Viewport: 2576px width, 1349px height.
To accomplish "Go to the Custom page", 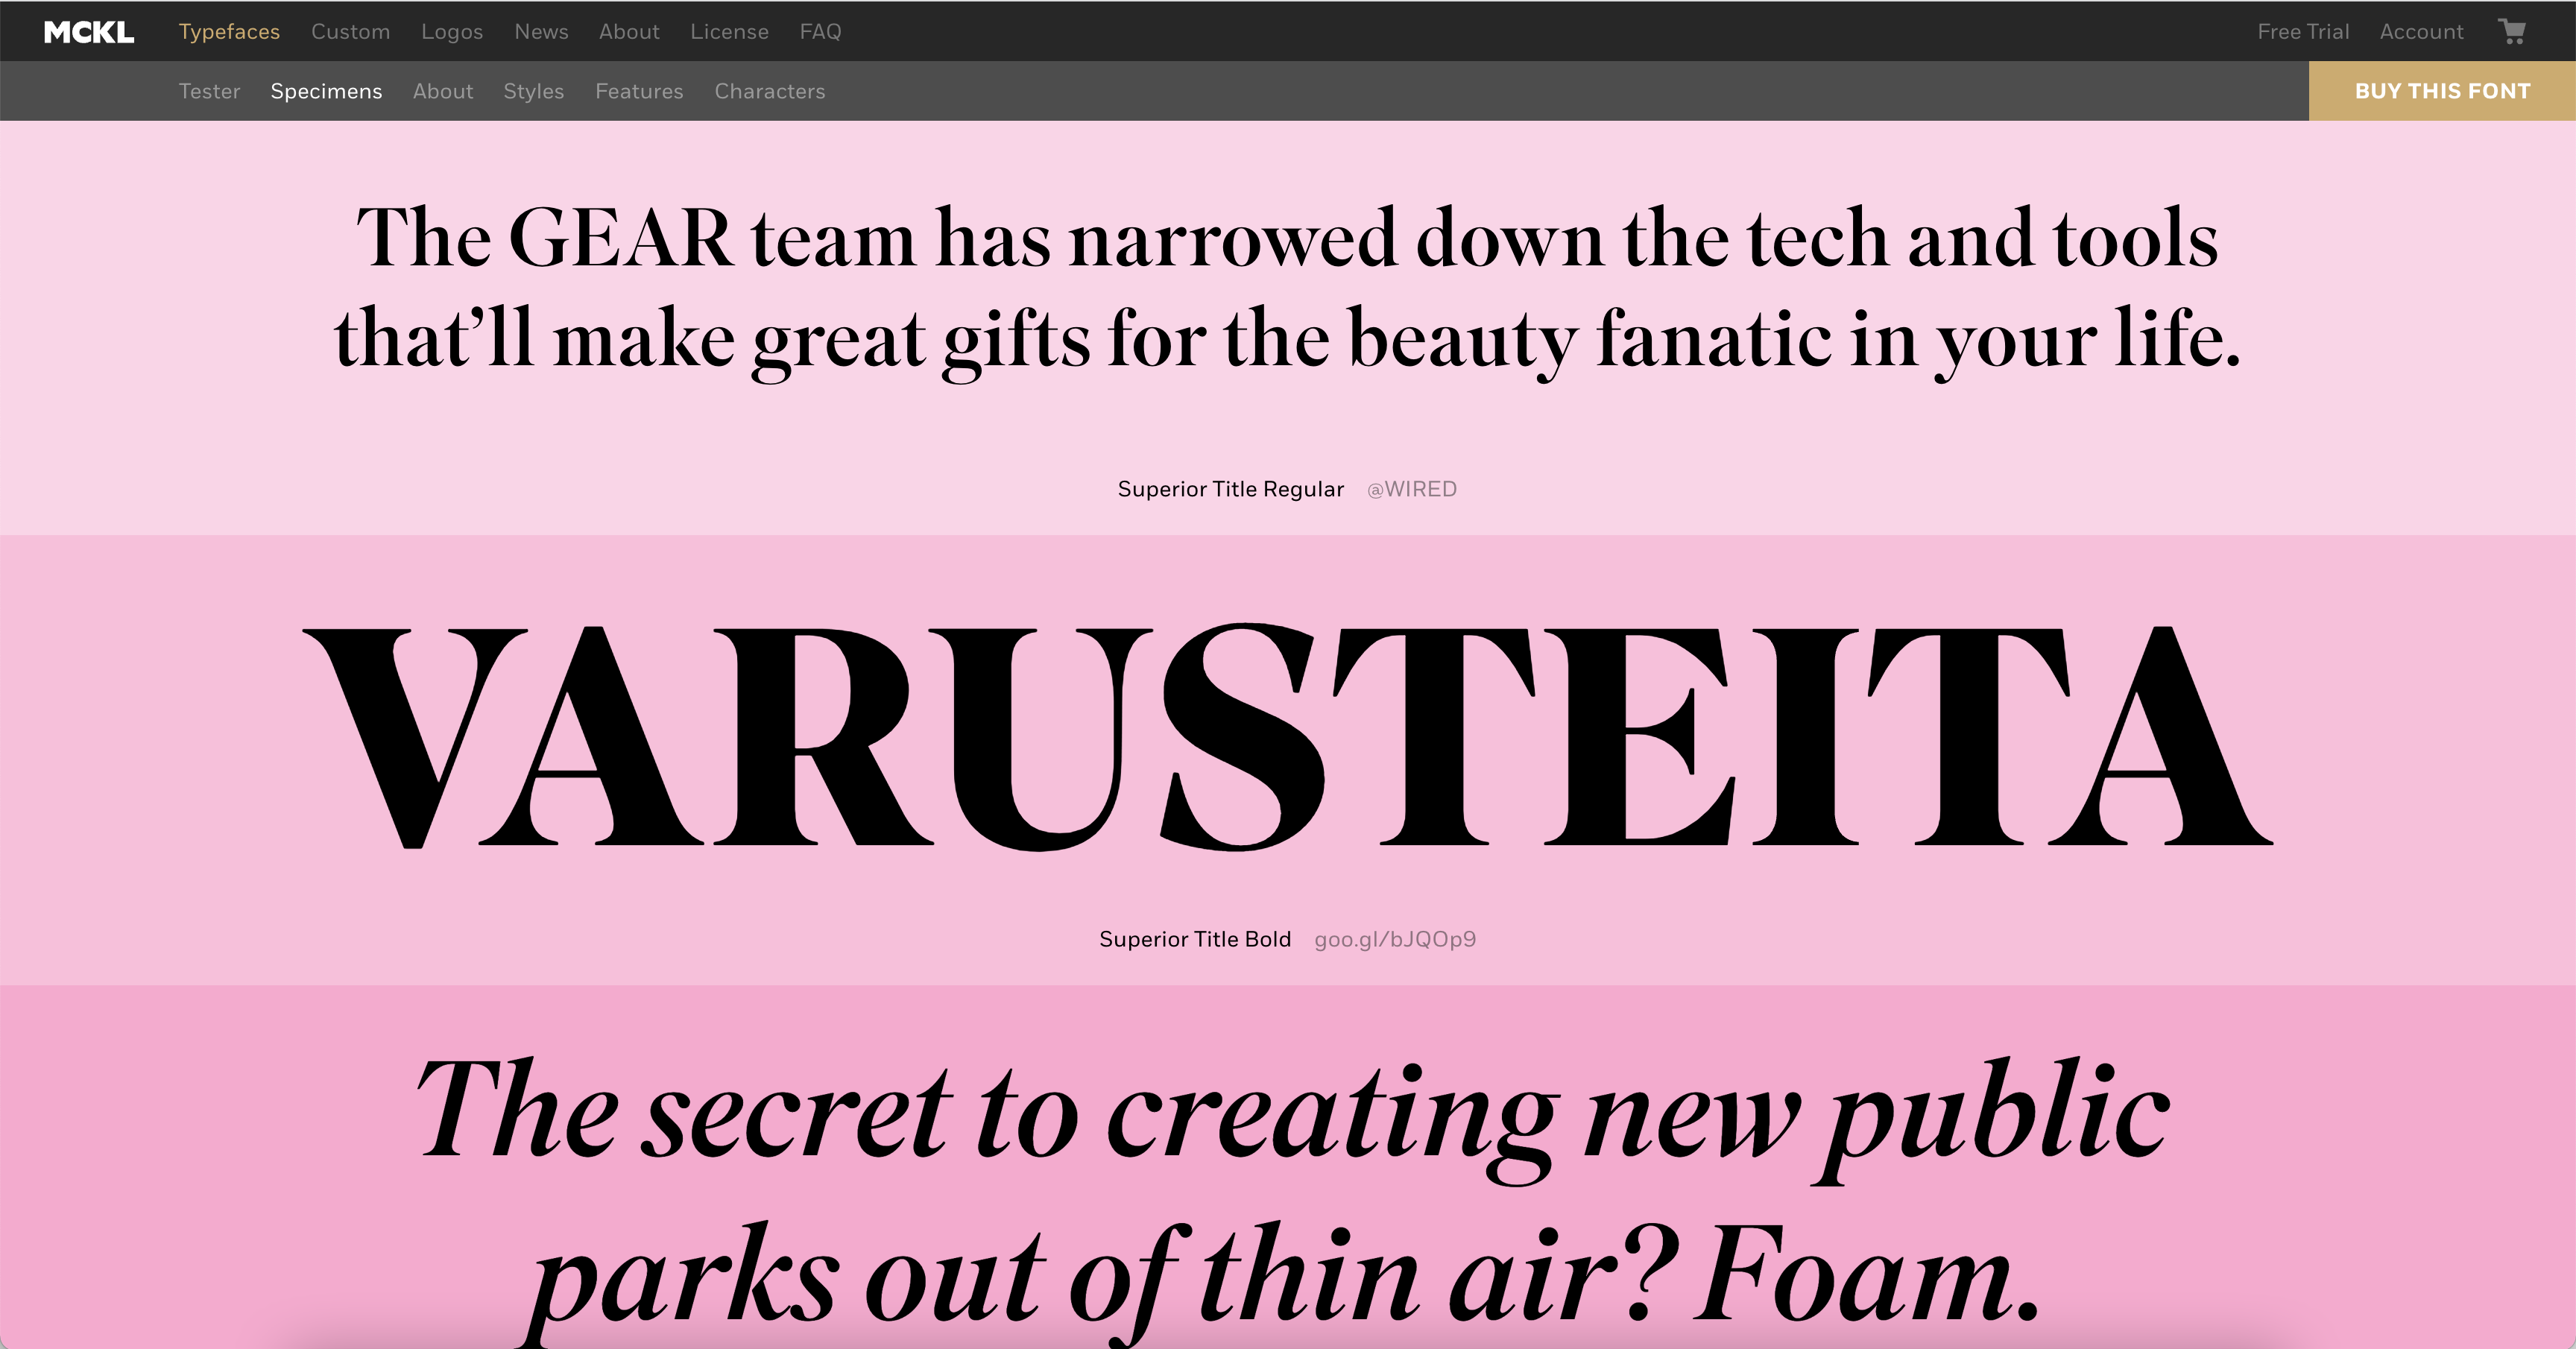I will (350, 32).
